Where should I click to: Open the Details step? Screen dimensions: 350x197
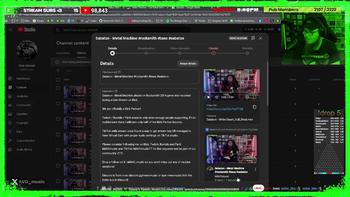coord(112,51)
